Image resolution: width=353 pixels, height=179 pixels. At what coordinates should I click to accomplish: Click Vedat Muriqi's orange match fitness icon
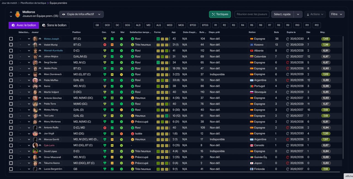(x=112, y=45)
